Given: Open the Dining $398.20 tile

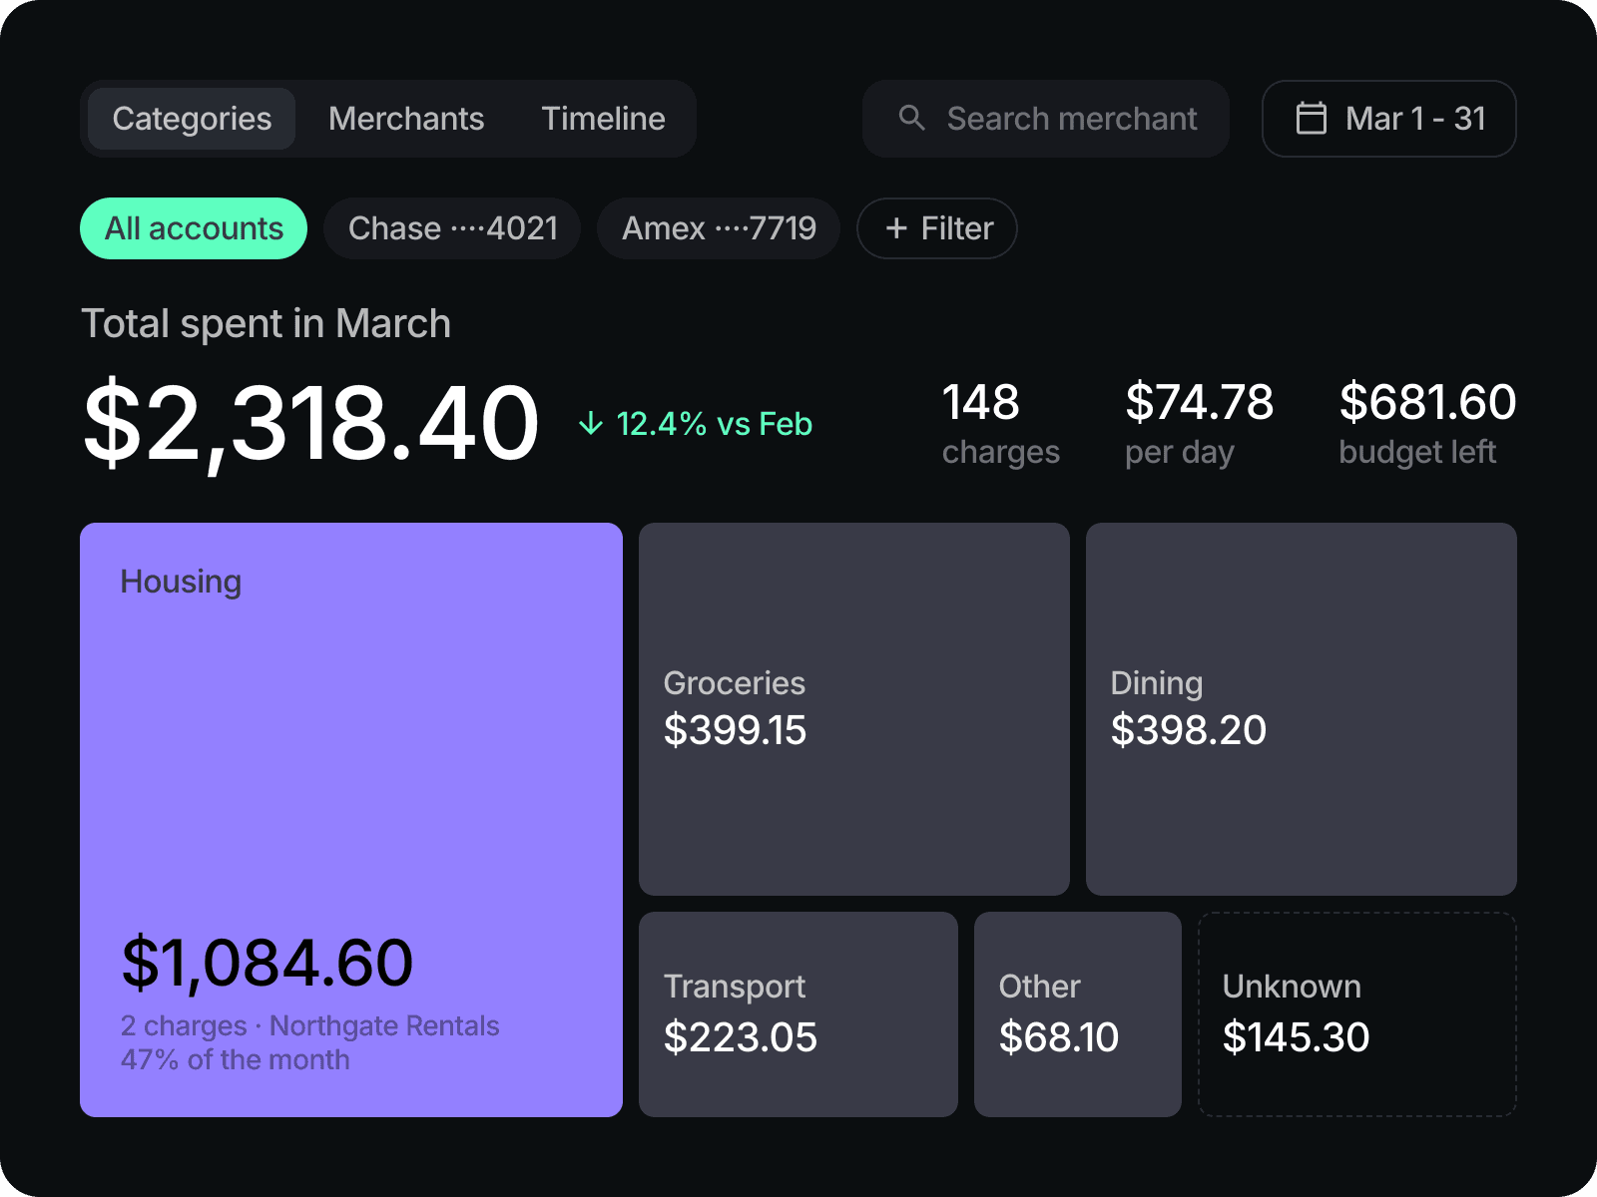Looking at the screenshot, I should (1302, 709).
